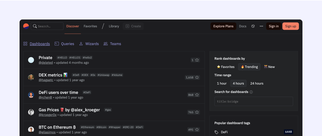Click the @hagaetc avatar
This screenshot has height=136, width=322.
pyautogui.click(x=31, y=78)
